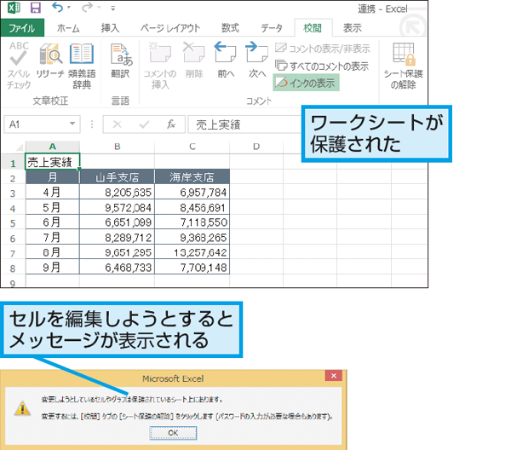Go to next comment (次へ)
511x450 pixels.
pos(257,58)
